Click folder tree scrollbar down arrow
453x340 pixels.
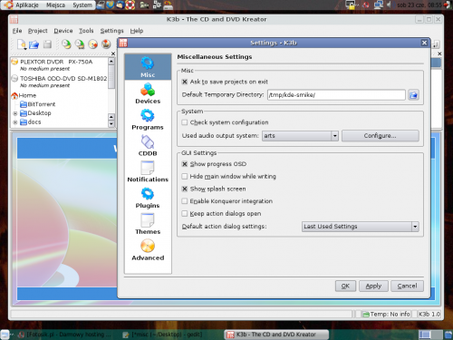pyautogui.click(x=111, y=124)
